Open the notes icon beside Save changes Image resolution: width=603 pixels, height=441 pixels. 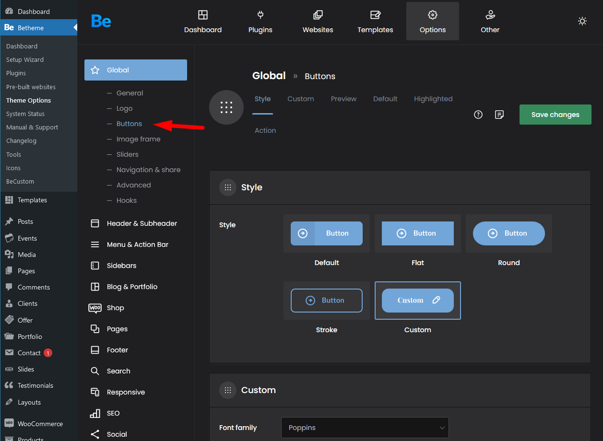[x=499, y=115]
